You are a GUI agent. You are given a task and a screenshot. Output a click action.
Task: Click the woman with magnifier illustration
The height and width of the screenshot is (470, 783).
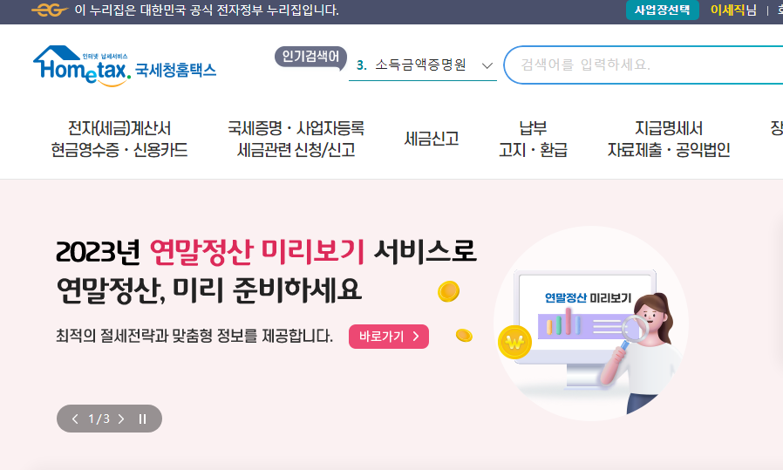tap(643, 350)
